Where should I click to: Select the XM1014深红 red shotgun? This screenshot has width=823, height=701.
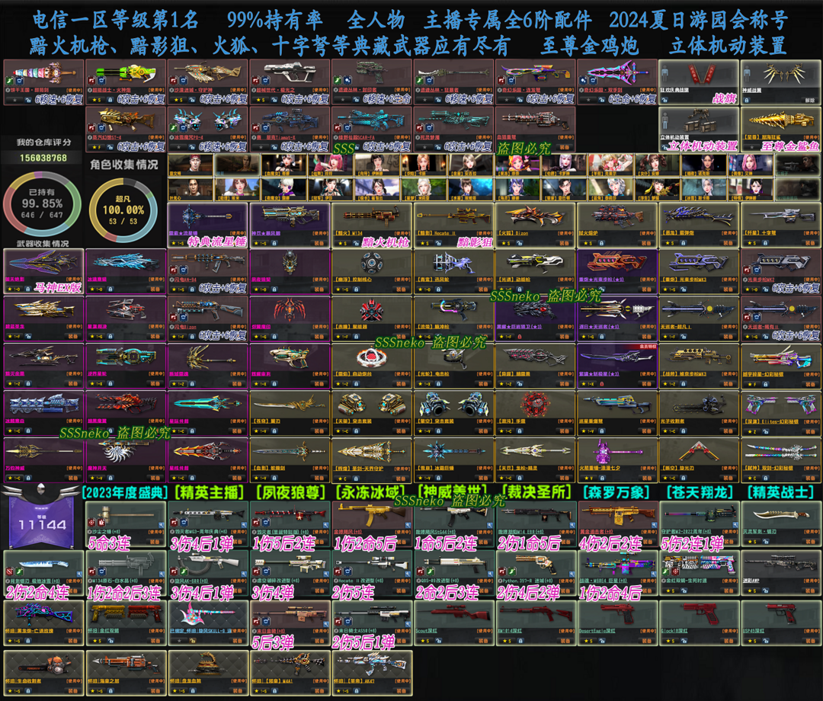(x=536, y=623)
